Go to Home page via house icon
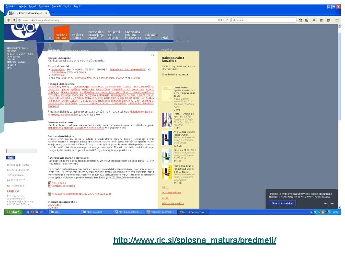Screen dimensions: 345x259 coord(321,20)
